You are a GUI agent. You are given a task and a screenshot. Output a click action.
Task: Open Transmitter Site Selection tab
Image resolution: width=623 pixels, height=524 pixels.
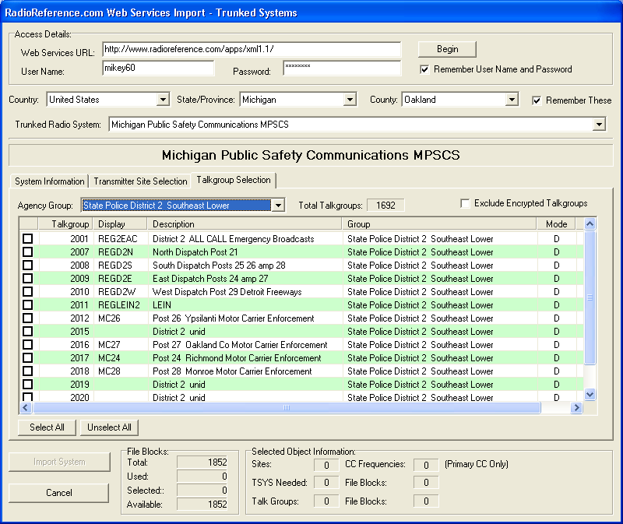[140, 181]
